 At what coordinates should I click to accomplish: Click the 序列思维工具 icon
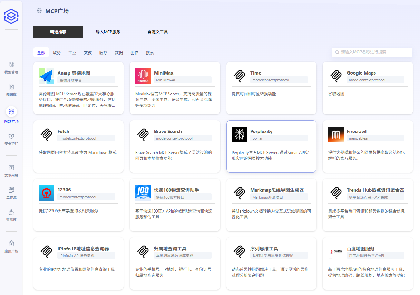(239, 252)
